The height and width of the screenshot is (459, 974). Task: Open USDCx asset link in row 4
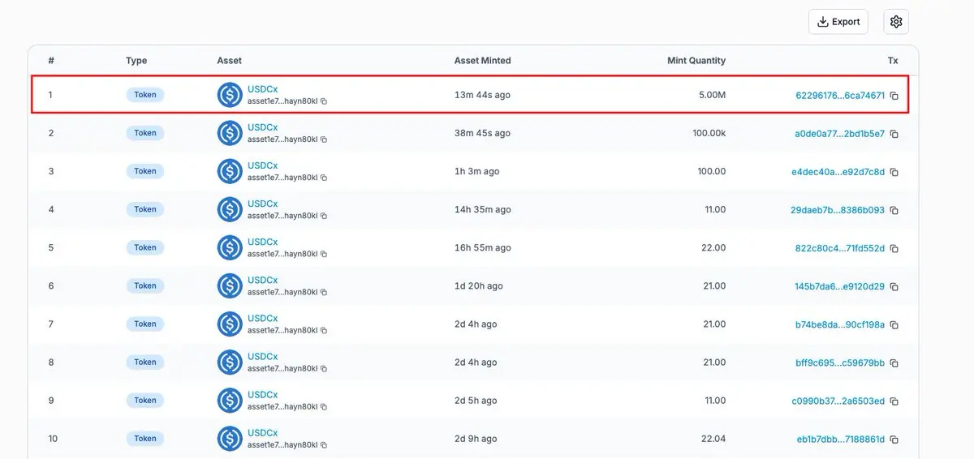(262, 204)
